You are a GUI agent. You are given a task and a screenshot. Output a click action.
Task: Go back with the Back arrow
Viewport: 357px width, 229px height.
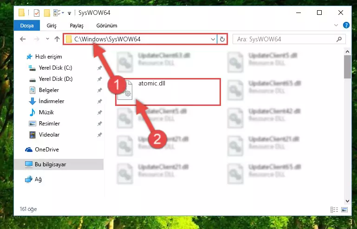(x=23, y=39)
